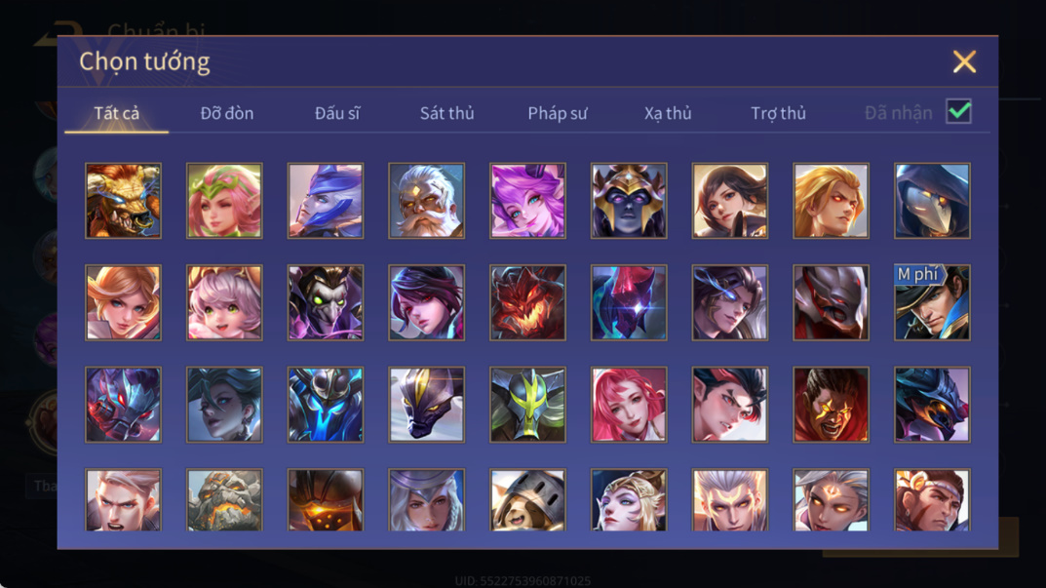
Task: Select the rock golem hero portrait
Action: pyautogui.click(x=224, y=500)
